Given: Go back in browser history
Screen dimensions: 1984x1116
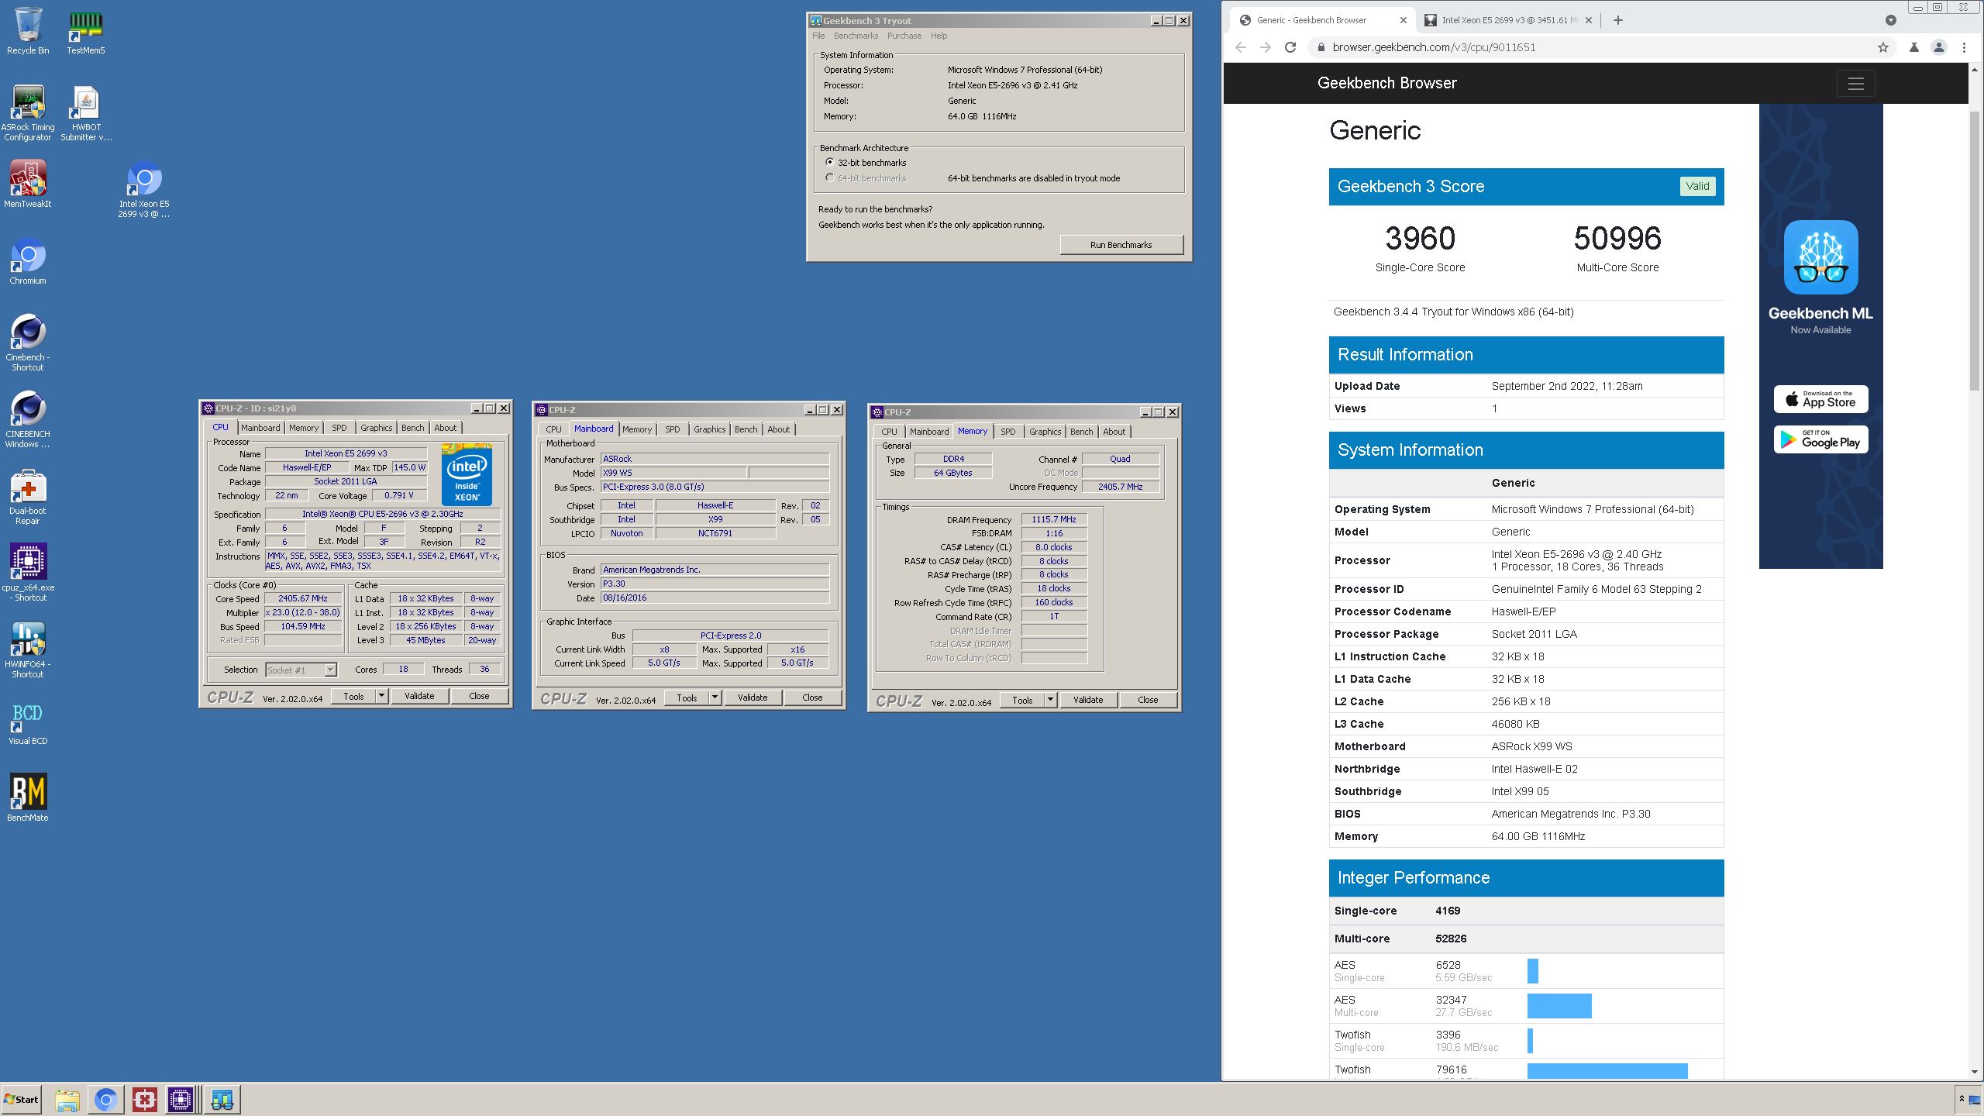Looking at the screenshot, I should (x=1241, y=47).
